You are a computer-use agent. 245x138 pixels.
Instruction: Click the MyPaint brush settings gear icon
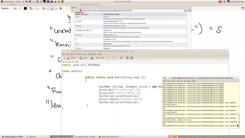37,8
